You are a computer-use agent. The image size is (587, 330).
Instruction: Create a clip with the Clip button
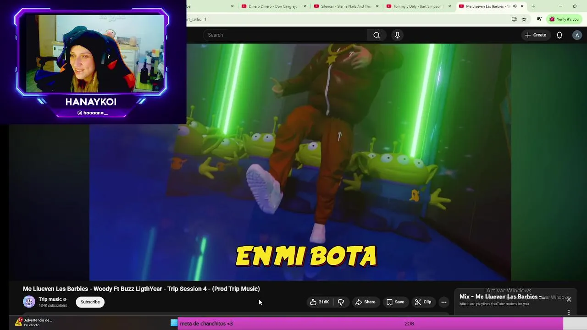(423, 302)
